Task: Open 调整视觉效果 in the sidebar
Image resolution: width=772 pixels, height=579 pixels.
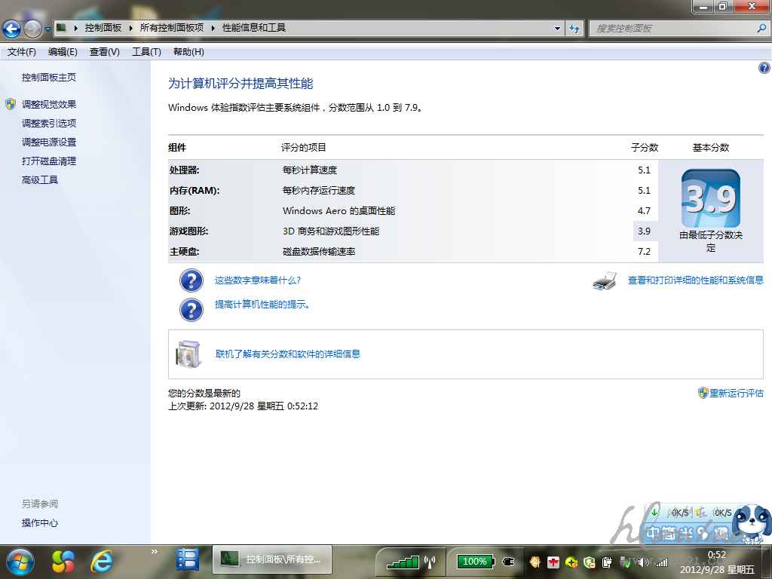Action: tap(49, 105)
